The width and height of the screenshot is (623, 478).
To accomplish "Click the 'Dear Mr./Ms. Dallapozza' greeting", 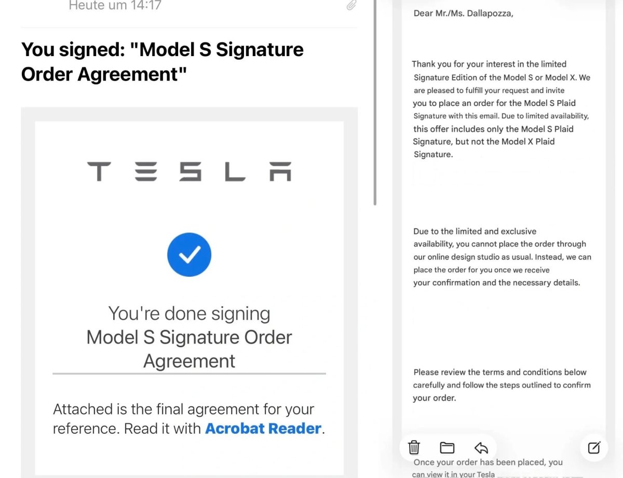I will 463,13.
